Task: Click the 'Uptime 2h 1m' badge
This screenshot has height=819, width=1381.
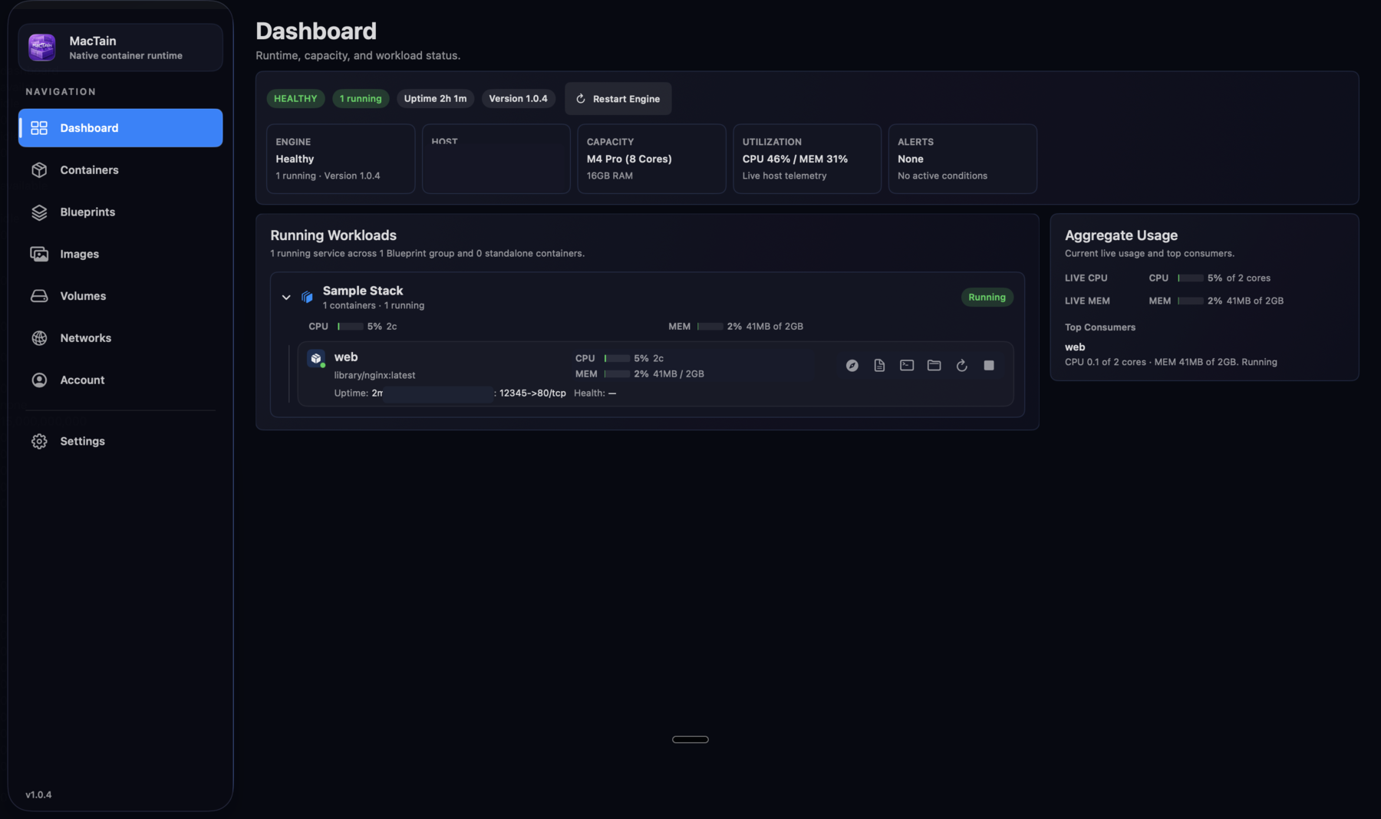Action: (435, 99)
